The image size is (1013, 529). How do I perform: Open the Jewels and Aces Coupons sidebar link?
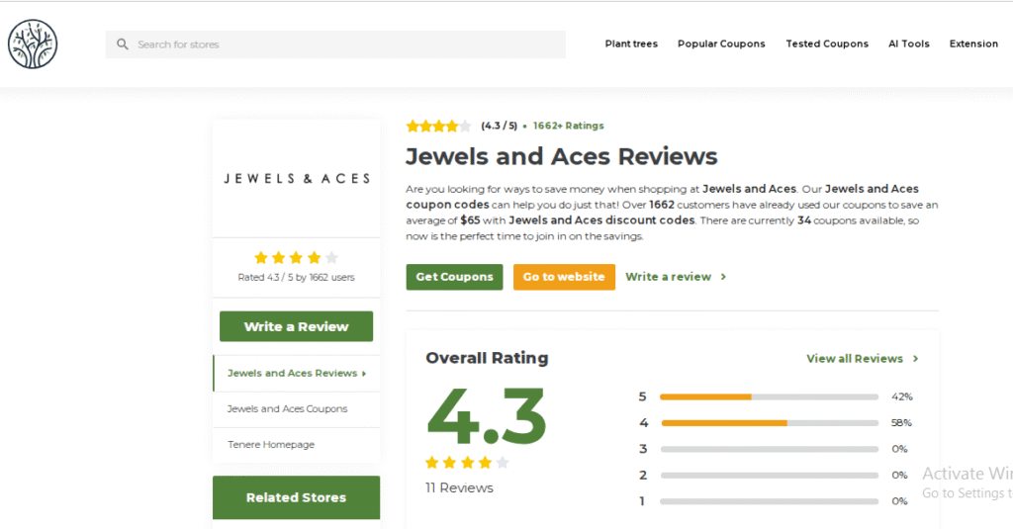[287, 409]
